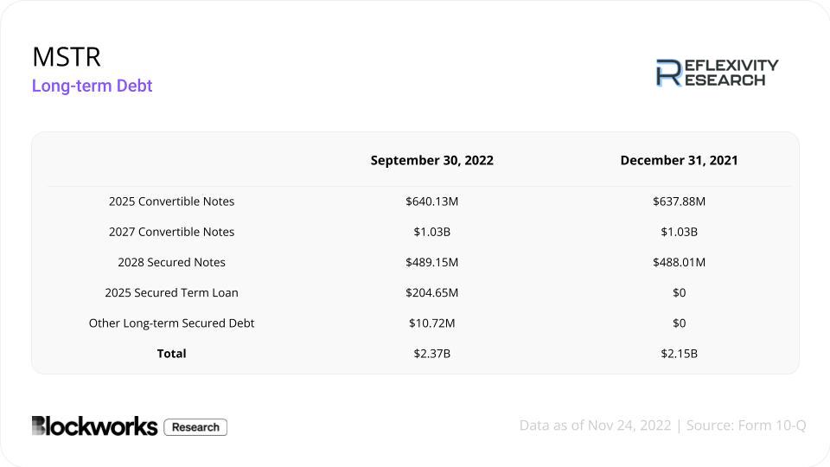Click the Long-term Debt subtitle
The width and height of the screenshot is (830, 467).
click(92, 86)
